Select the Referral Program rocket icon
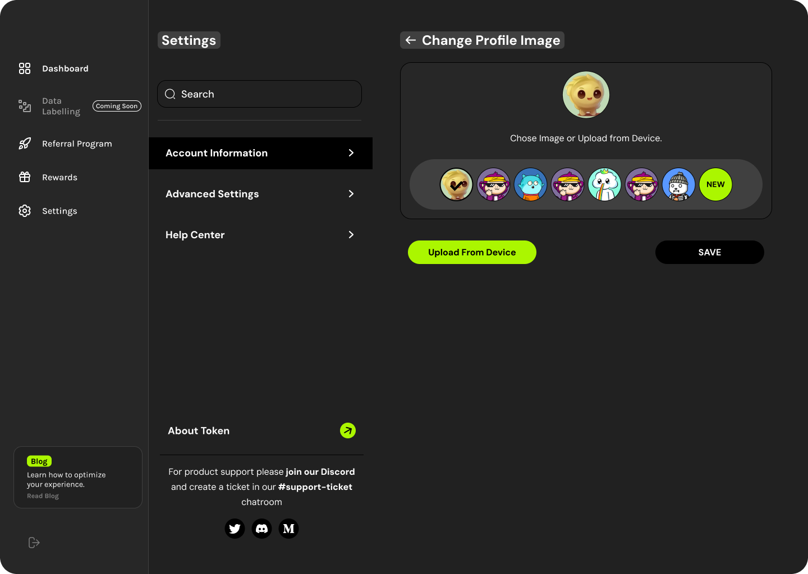Image resolution: width=808 pixels, height=574 pixels. [25, 143]
